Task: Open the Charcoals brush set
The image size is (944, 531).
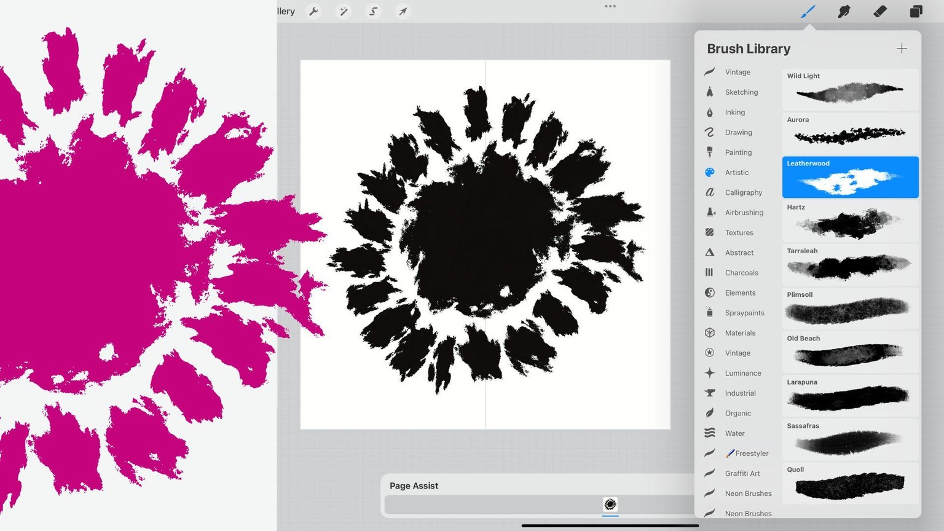Action: point(741,273)
